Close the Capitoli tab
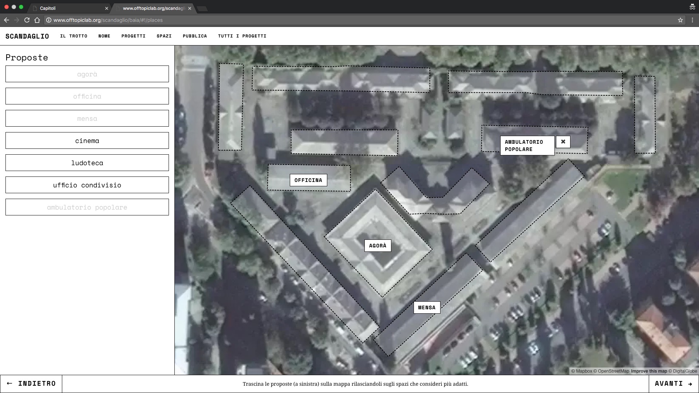The height and width of the screenshot is (393, 699). point(107,8)
